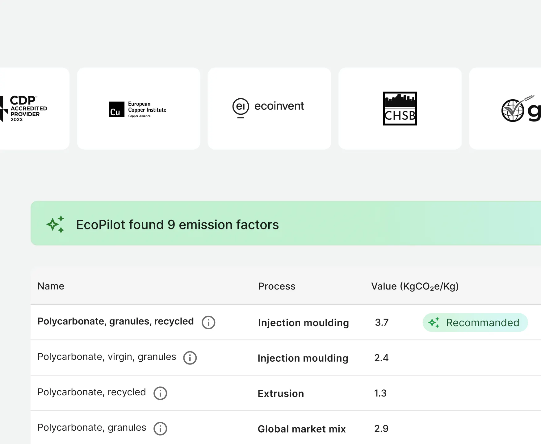This screenshot has width=541, height=444.
Task: Click the 3.7 emission value
Action: (382, 323)
